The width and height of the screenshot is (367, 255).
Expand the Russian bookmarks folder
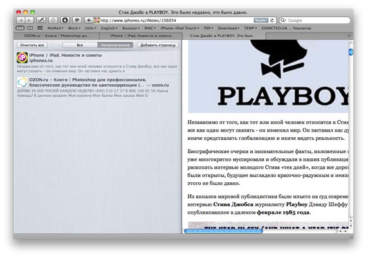pyautogui.click(x=131, y=28)
